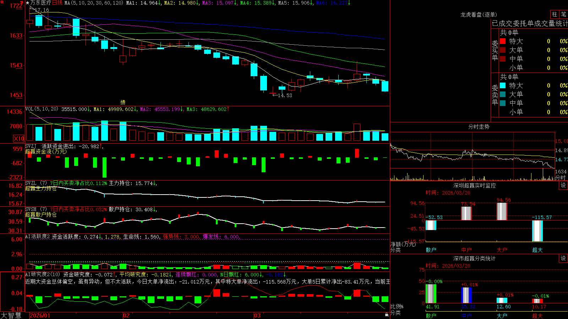Click the small red icon at top-left corner
The width and height of the screenshot is (568, 319).
[1, 2]
